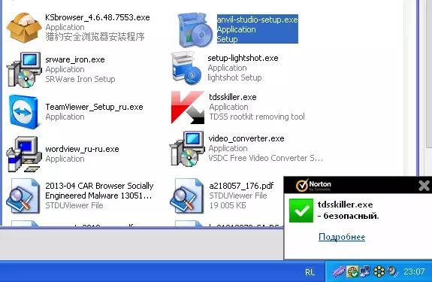Select the srware_iron.exe setup icon

coord(24,70)
